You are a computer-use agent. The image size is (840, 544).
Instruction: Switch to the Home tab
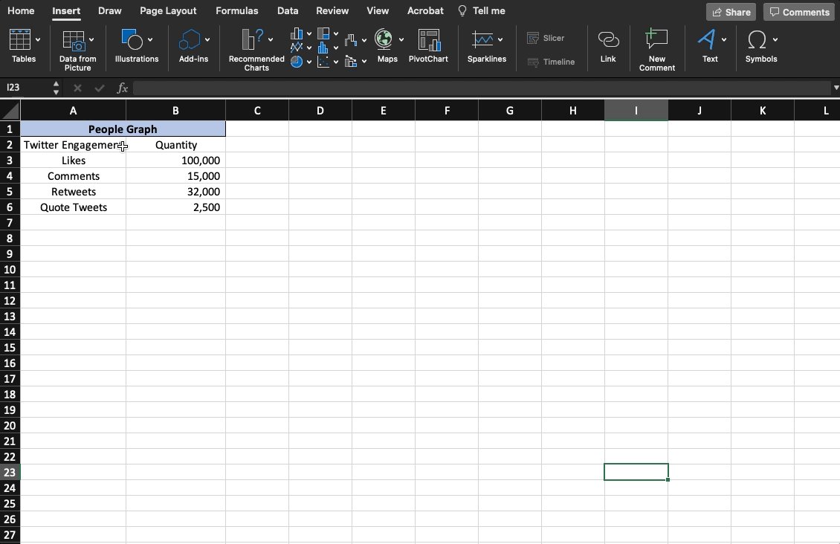pos(21,10)
